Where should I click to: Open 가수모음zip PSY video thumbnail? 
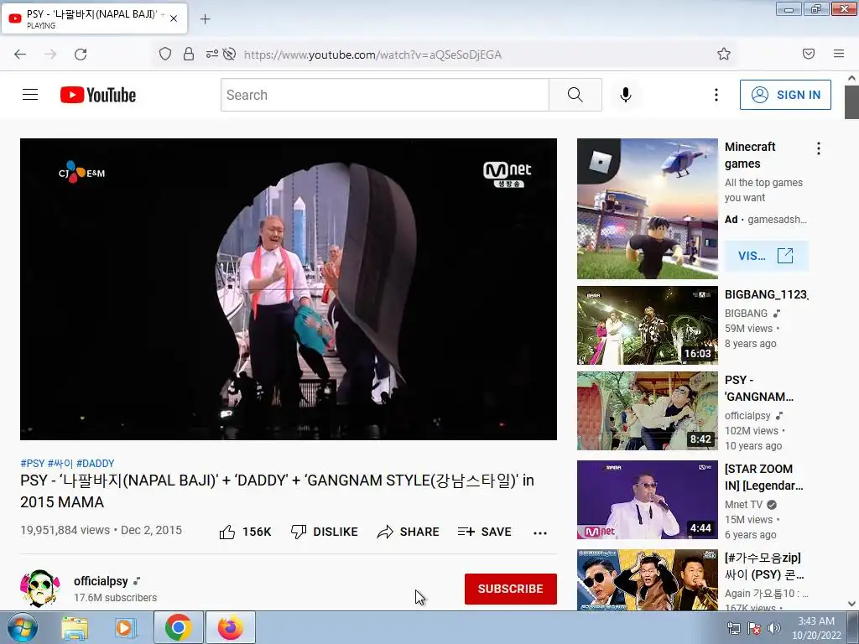click(x=647, y=579)
